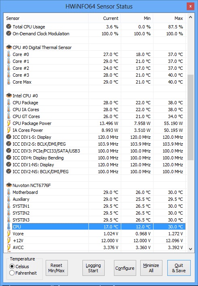Viewport: 198px width, 286px height.
Task: Click the gauge icon beside ICC DIV4: Display Bending
Action: 8,158
